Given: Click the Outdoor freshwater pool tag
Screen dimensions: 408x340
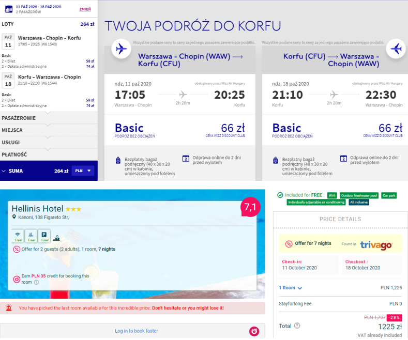Looking at the screenshot, I should pos(359,195).
